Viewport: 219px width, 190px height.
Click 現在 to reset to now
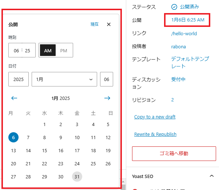(x=95, y=24)
